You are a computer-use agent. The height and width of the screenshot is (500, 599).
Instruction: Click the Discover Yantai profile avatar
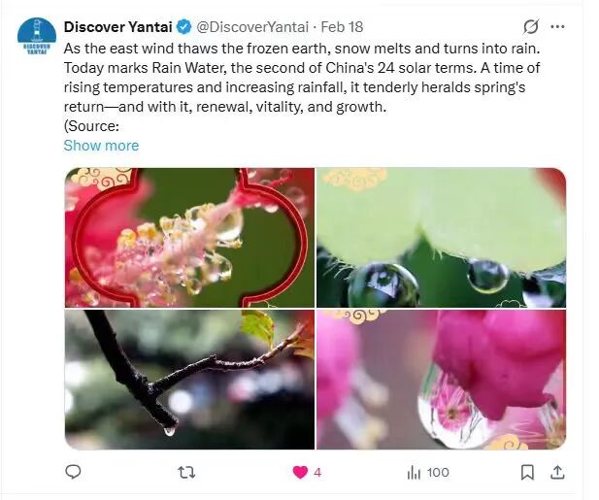pyautogui.click(x=37, y=36)
